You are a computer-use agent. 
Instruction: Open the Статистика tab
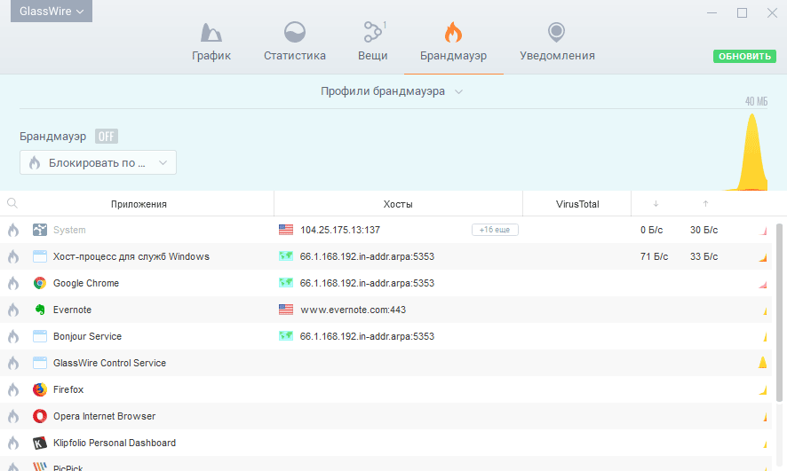coord(295,42)
